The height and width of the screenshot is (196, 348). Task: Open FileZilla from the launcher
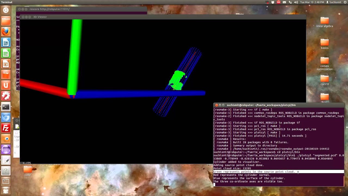(x=6, y=128)
